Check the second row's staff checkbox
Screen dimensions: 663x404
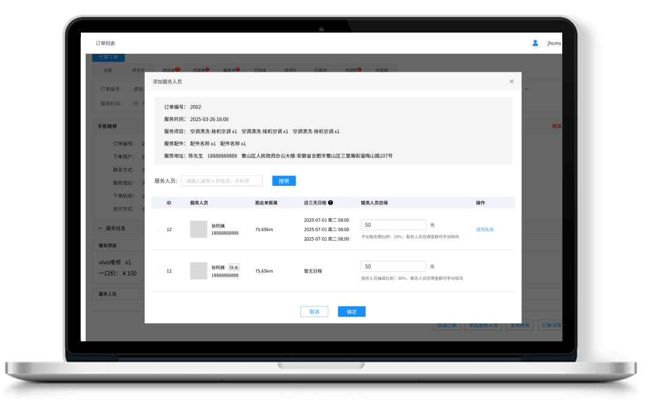pos(160,271)
